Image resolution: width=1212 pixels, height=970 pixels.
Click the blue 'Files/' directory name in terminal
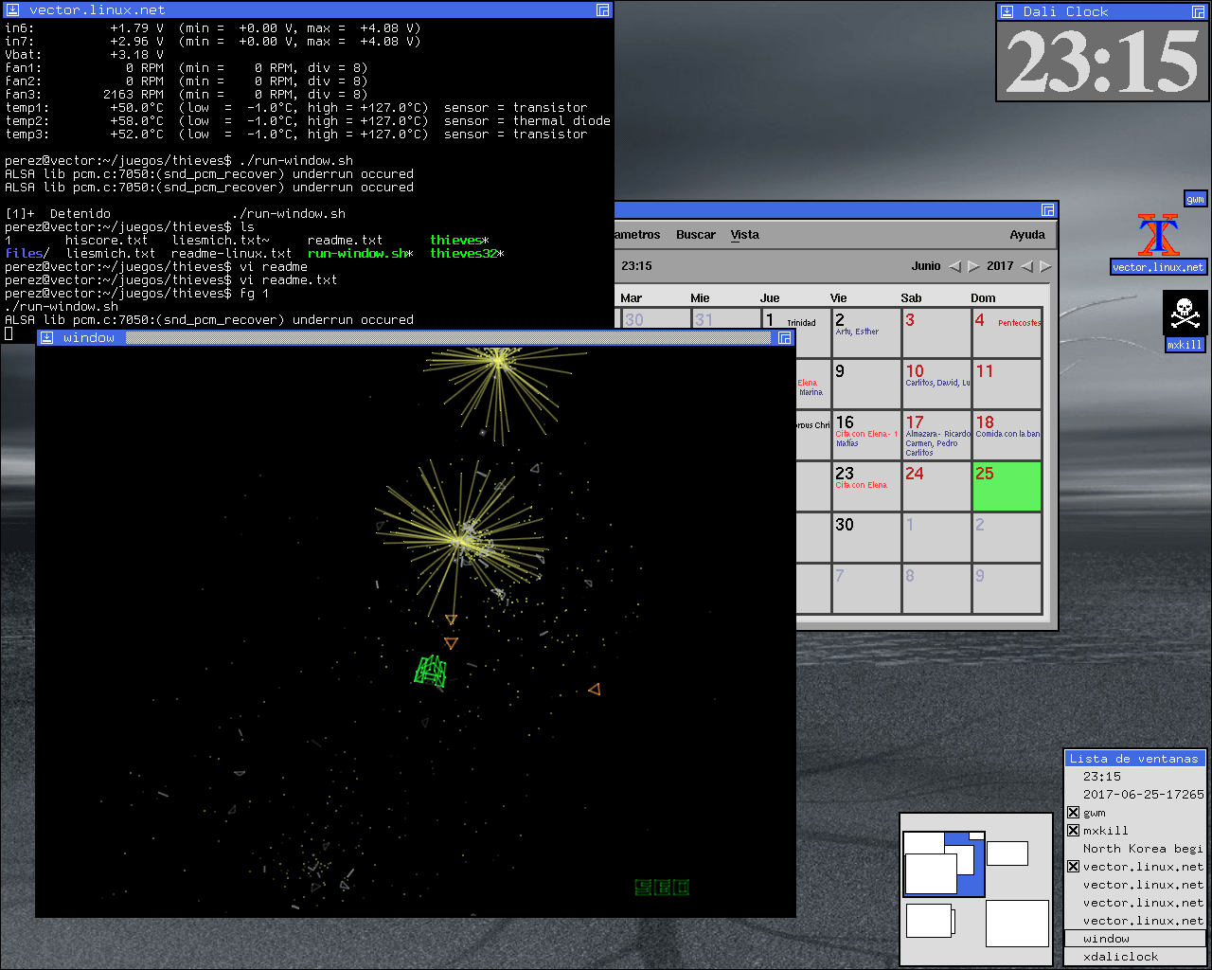(27, 254)
